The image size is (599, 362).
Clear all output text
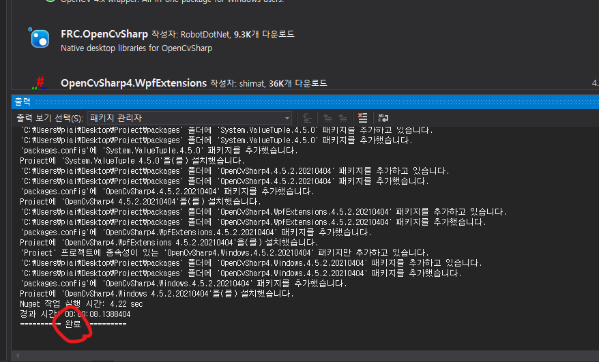[362, 118]
